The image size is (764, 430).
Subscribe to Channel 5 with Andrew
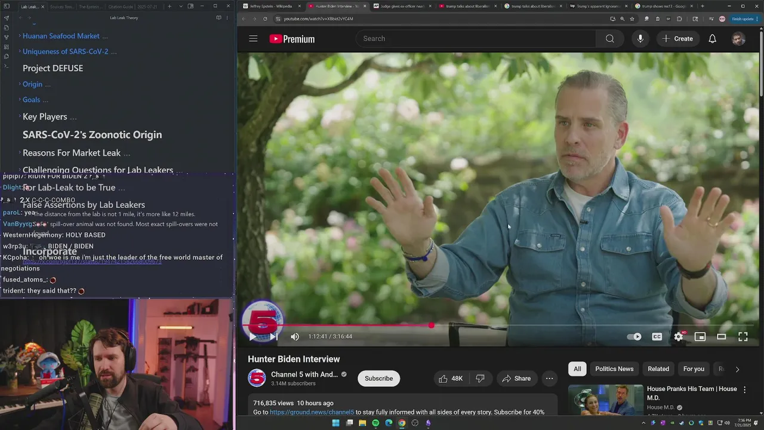378,379
